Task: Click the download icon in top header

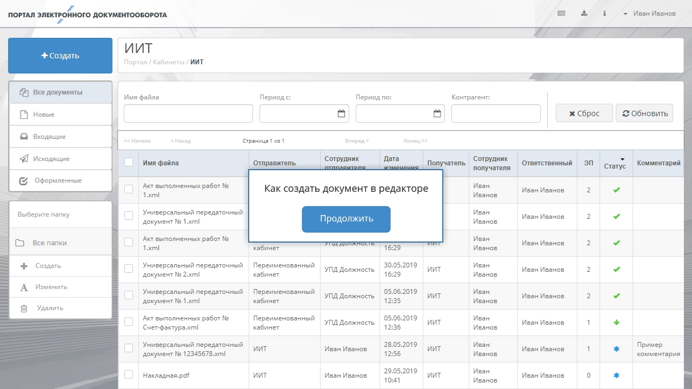Action: tap(584, 14)
